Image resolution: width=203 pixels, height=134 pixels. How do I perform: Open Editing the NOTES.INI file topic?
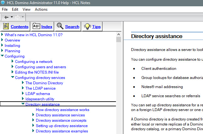37,72
